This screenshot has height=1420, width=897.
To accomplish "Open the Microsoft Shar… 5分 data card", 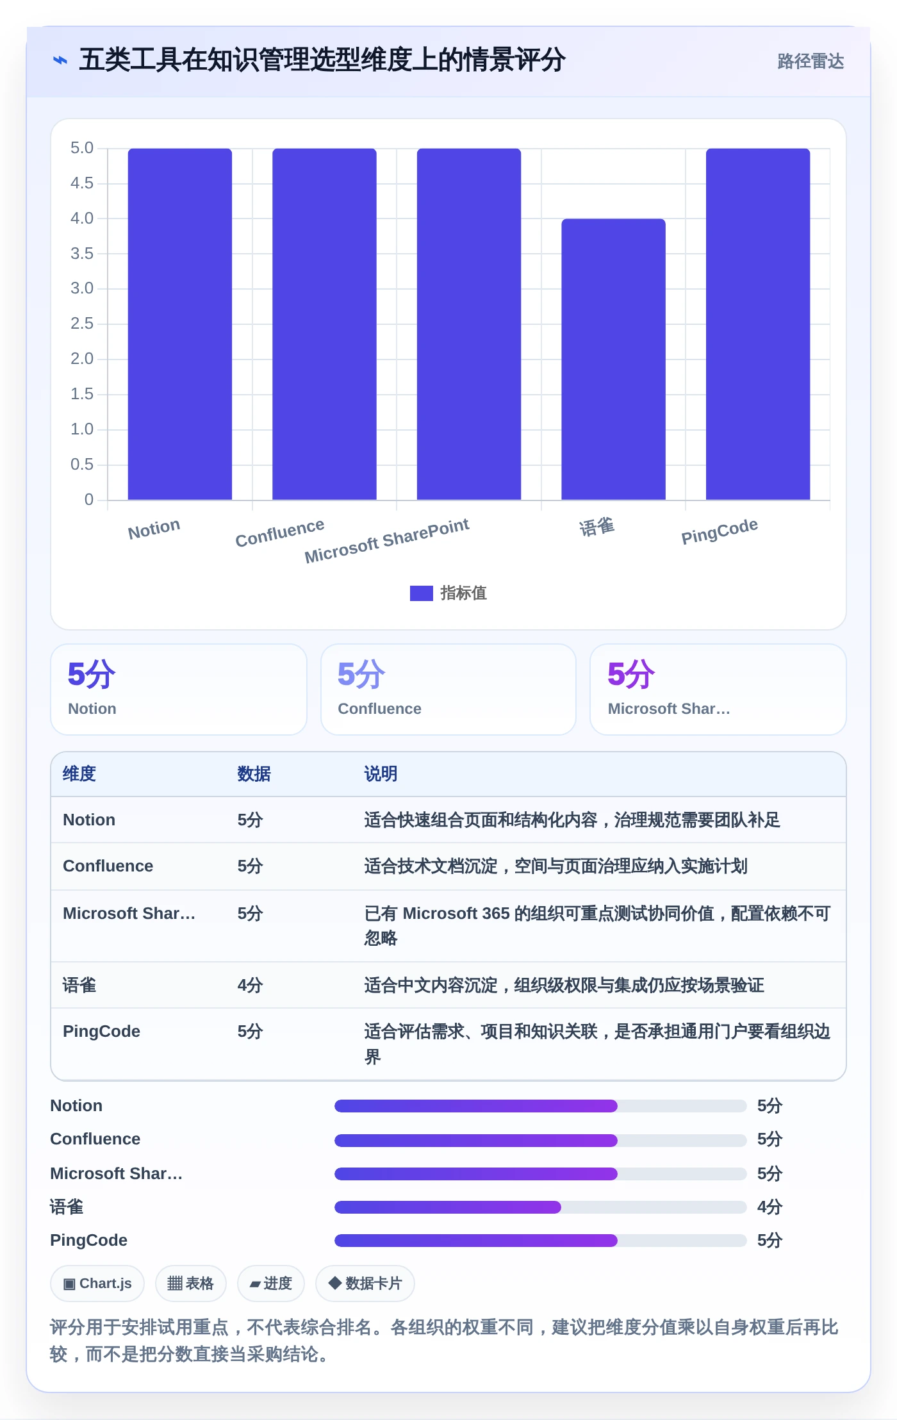I will point(718,689).
